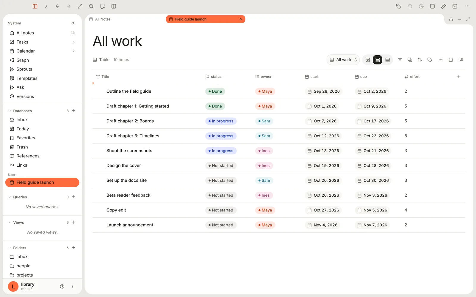This screenshot has height=297, width=476.
Task: Open the filter icon in the table toolbar
Action: [x=400, y=60]
